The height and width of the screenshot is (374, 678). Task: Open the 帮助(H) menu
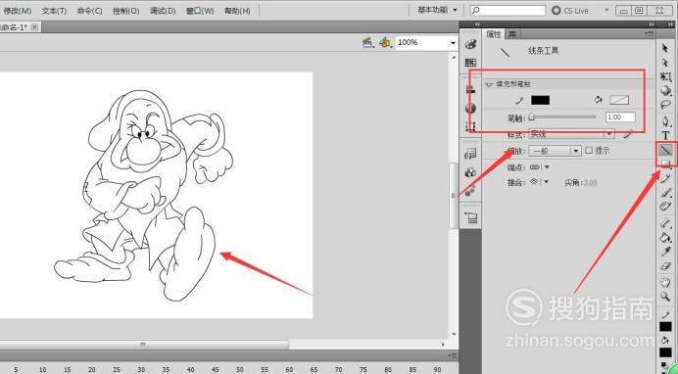coord(237,11)
